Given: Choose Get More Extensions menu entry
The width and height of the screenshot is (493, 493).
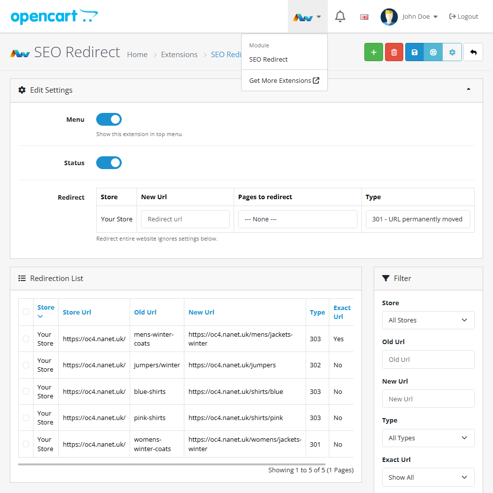Looking at the screenshot, I should (x=284, y=80).
